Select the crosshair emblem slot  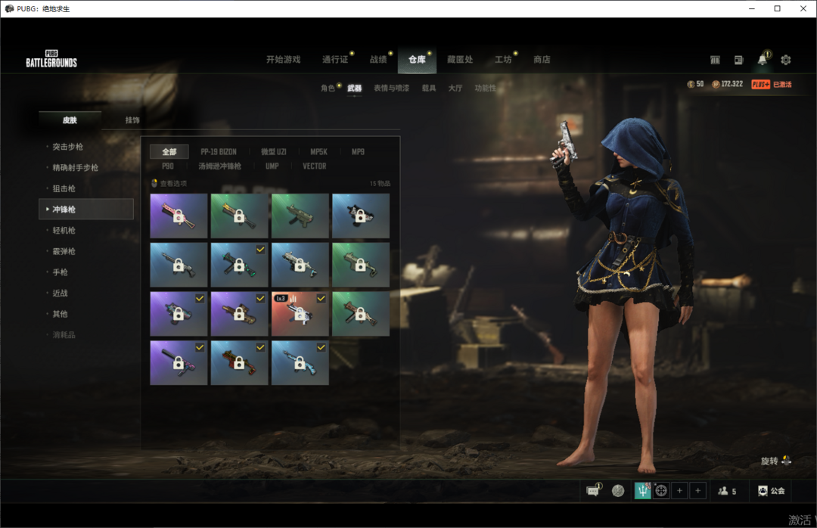click(661, 490)
